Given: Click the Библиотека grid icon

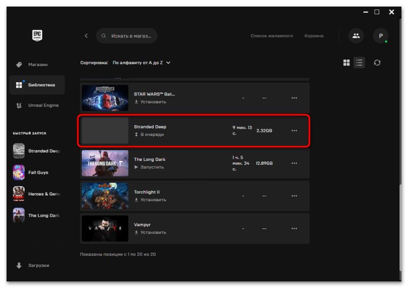Looking at the screenshot, I should (x=19, y=85).
